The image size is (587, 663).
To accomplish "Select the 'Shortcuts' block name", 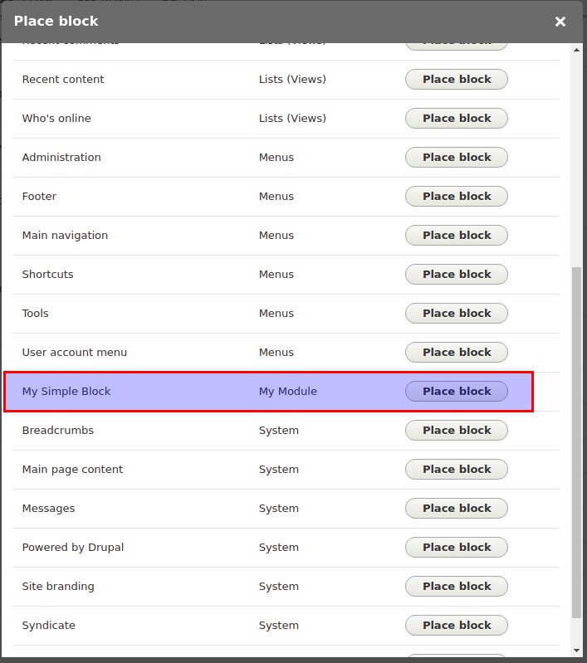I will (x=47, y=275).
